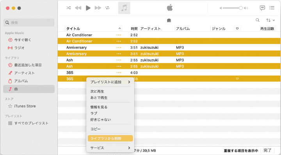281x155 pixels.
Task: Expand サービス submenu
Action: tap(110, 148)
